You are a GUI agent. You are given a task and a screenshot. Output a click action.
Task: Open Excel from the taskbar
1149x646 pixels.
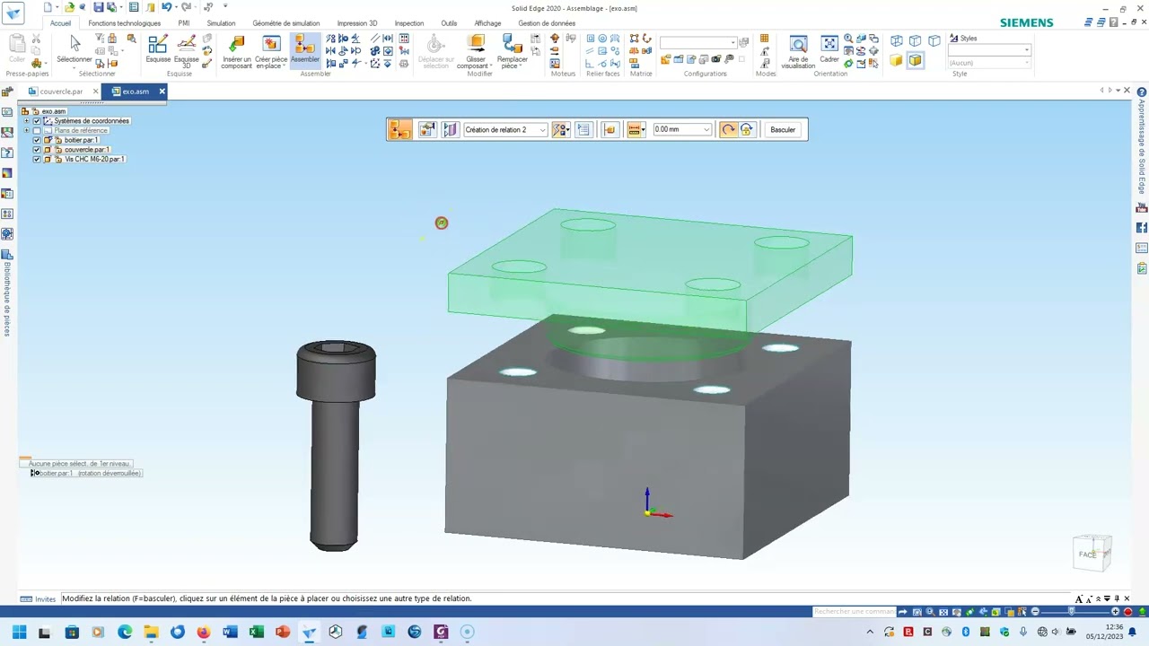(256, 632)
